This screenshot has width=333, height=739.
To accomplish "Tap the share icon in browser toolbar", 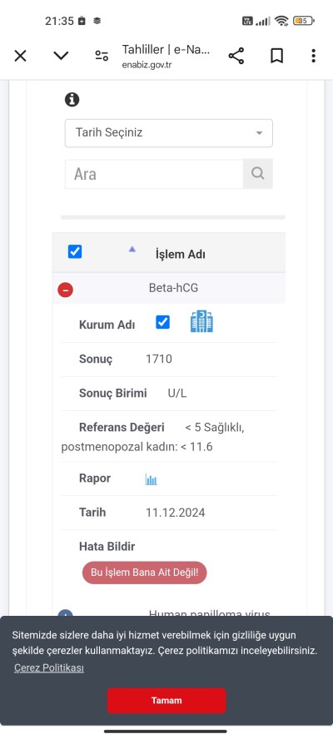I will (x=236, y=56).
